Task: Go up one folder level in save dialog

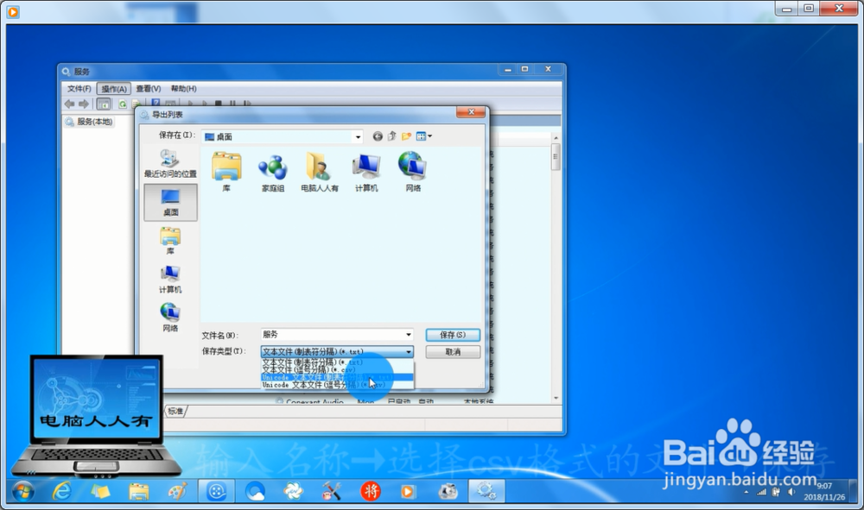Action: click(x=391, y=135)
